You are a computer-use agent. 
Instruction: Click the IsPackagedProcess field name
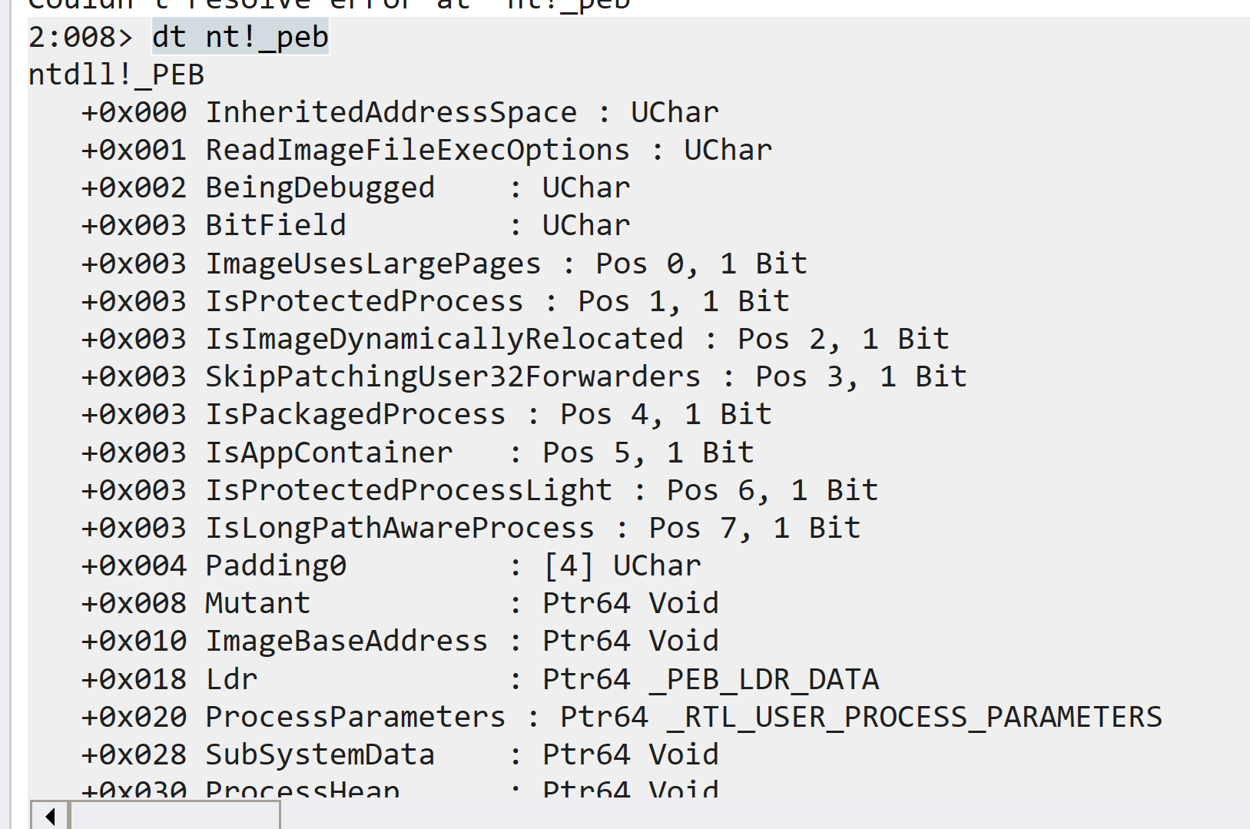(x=356, y=414)
